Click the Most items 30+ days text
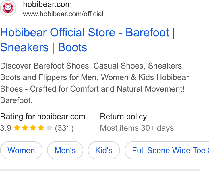The height and width of the screenshot is (171, 209). [137, 128]
